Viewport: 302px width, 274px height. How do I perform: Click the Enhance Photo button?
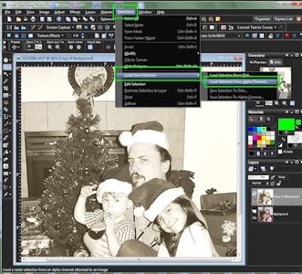point(107,19)
